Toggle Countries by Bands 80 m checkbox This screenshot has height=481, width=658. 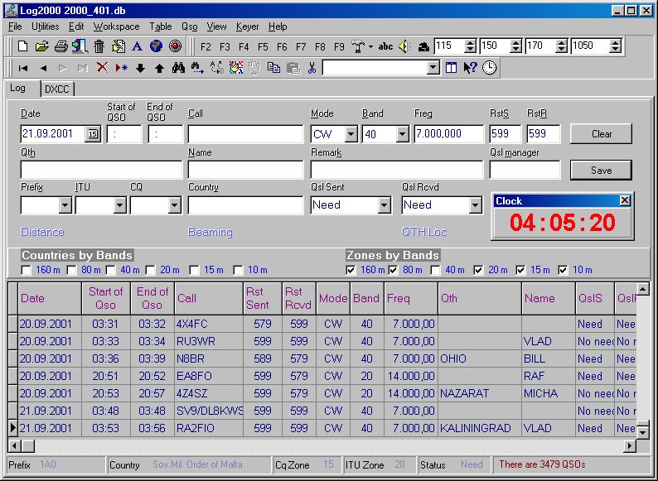point(72,270)
